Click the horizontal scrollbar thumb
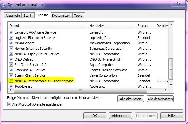This screenshot has width=188, height=124. pos(80,90)
